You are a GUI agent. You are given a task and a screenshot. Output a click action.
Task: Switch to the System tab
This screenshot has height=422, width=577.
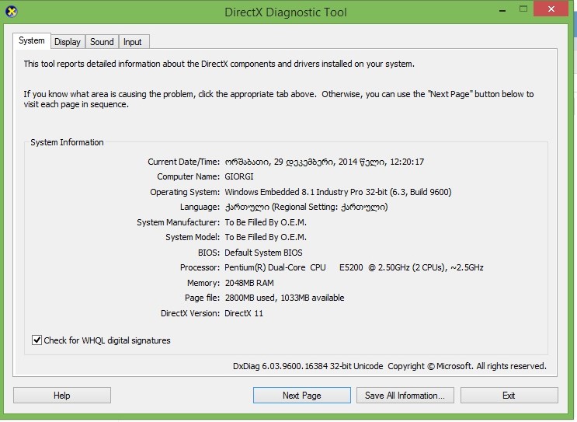[x=32, y=40]
